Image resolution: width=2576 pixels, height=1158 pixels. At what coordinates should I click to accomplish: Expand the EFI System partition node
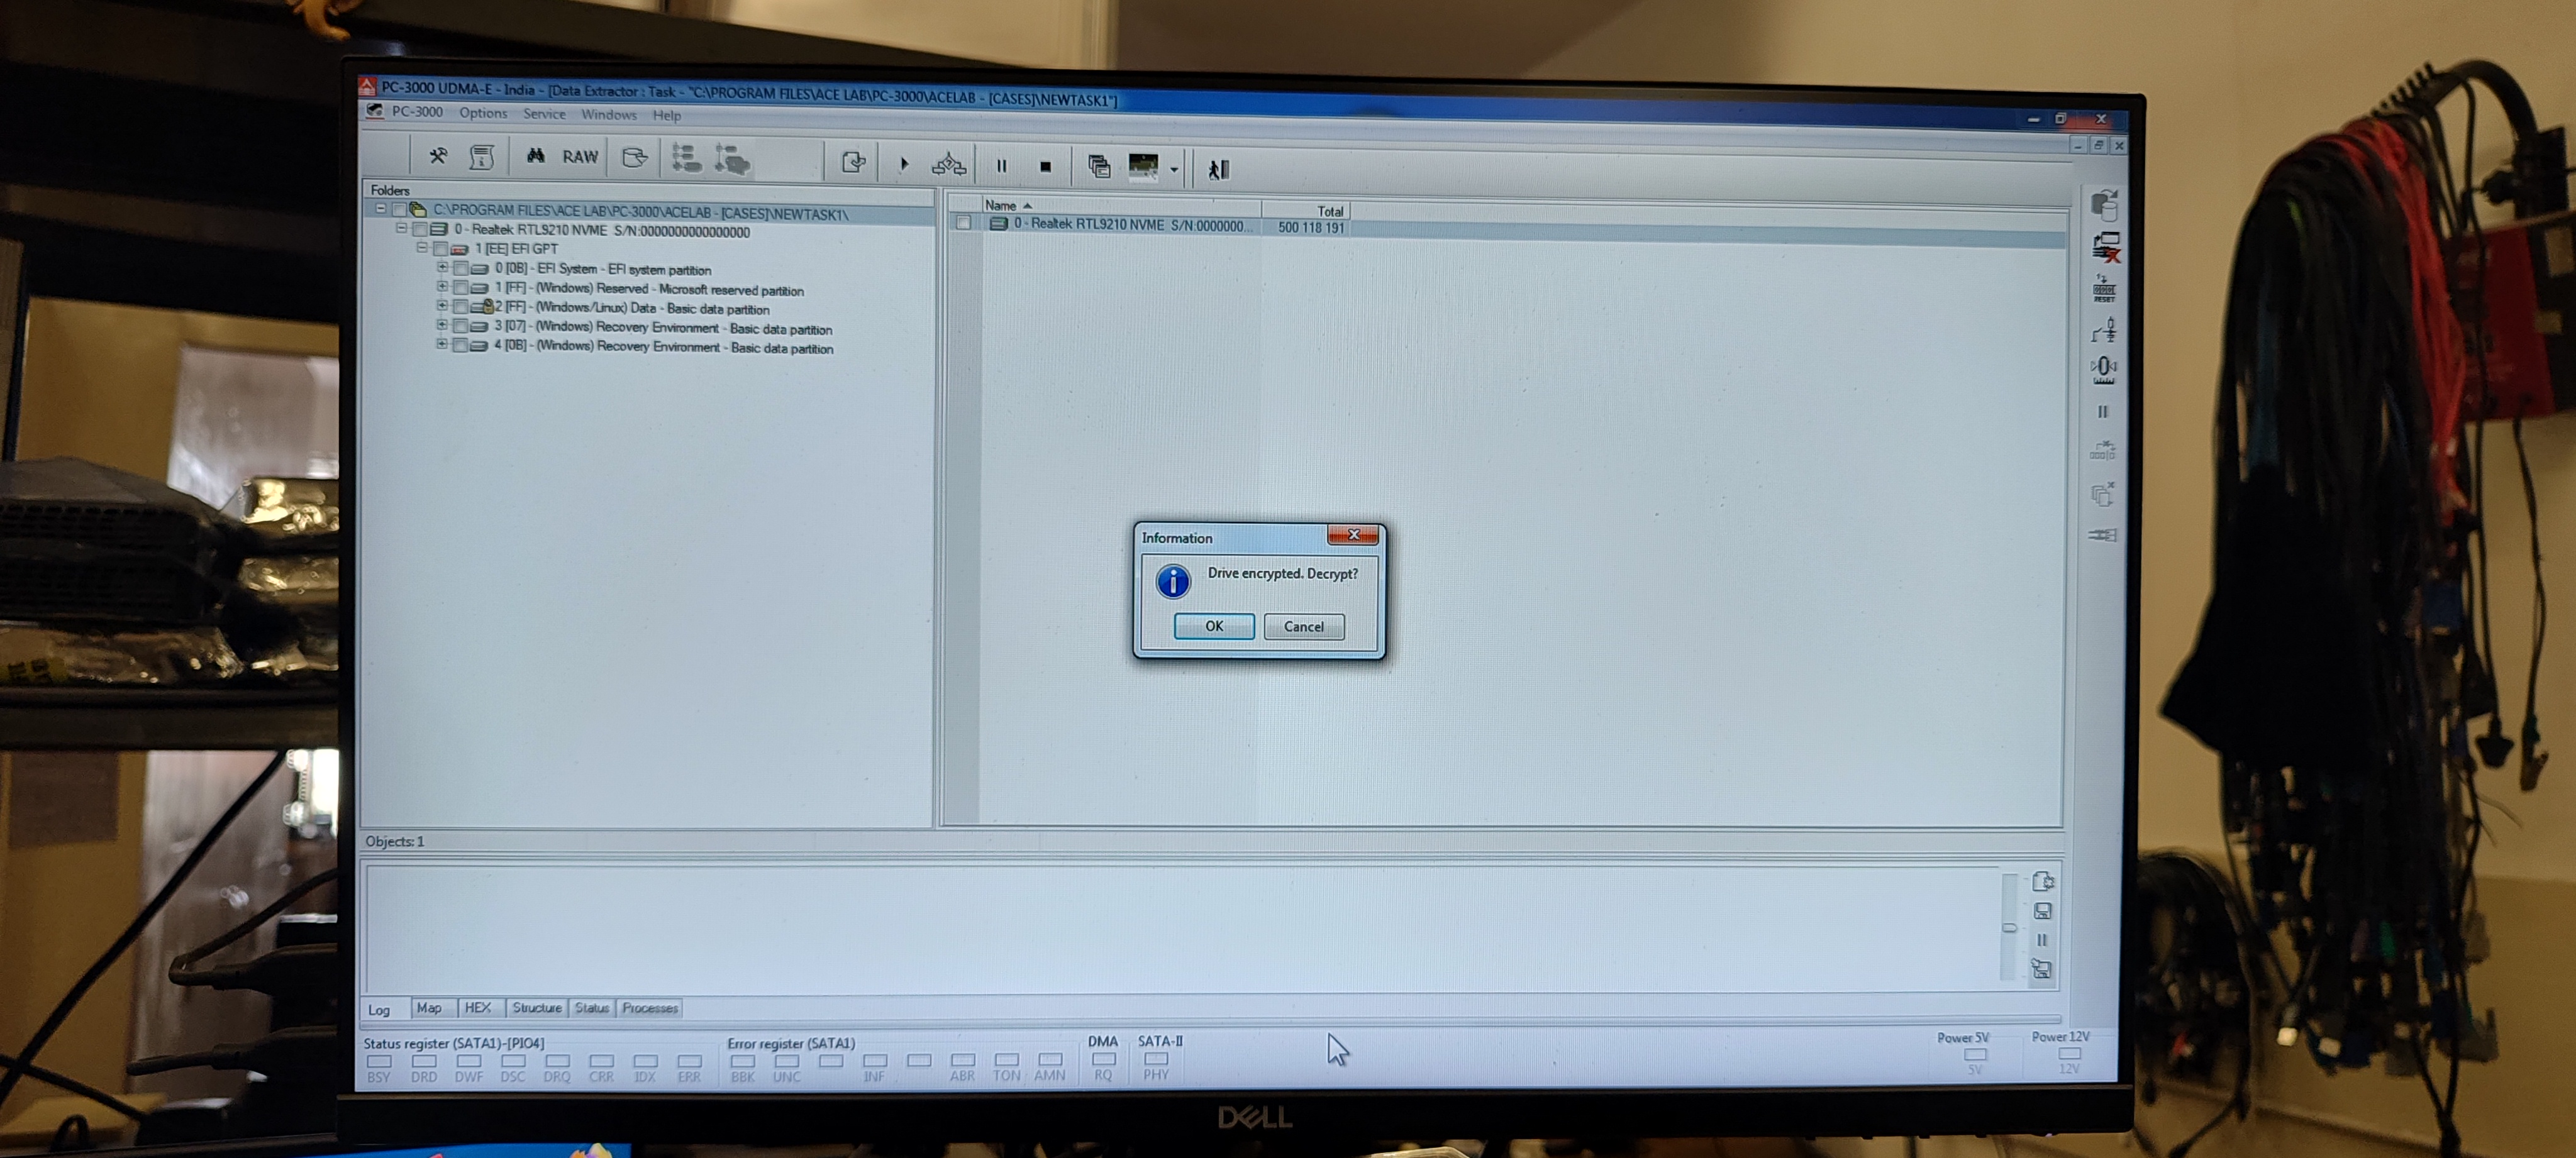tap(442, 267)
